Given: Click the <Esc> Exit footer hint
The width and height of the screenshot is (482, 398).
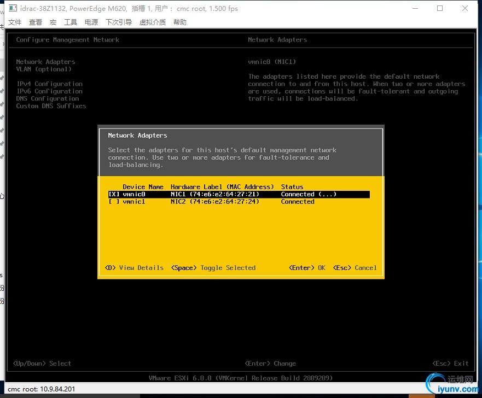Looking at the screenshot, I should coord(450,364).
